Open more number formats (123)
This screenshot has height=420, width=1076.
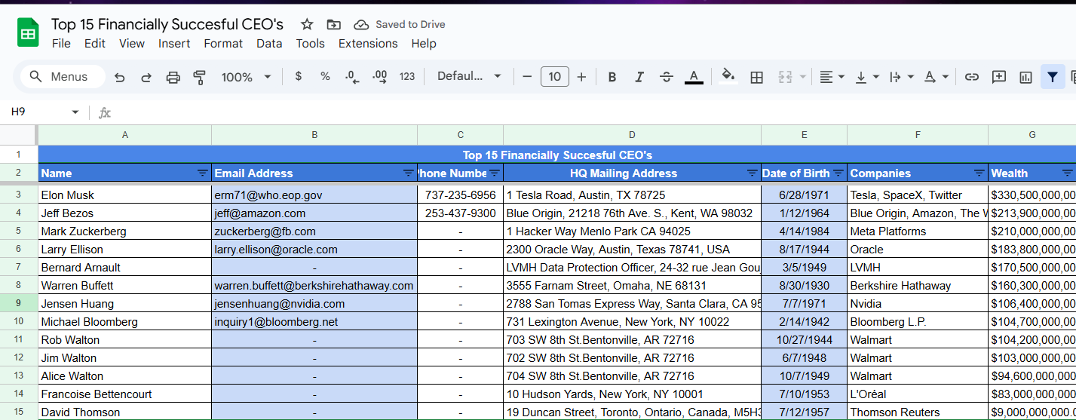coord(407,76)
